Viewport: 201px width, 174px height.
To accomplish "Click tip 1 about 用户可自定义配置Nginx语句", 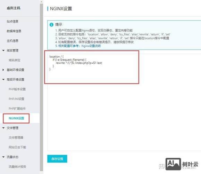I will click(94, 31).
